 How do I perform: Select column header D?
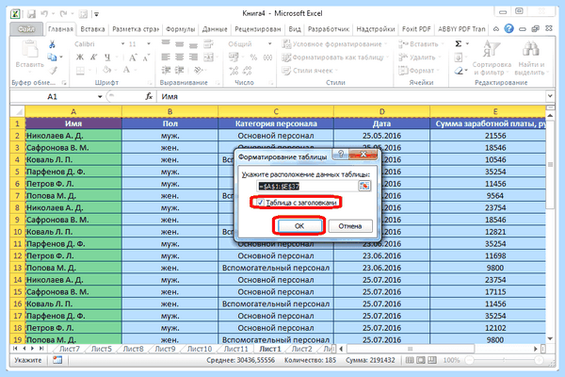381,111
